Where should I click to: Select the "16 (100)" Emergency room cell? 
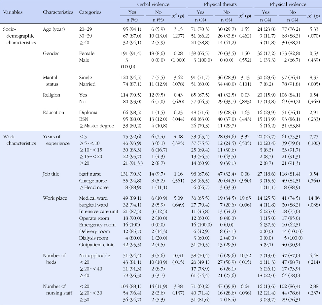point(131,225)
